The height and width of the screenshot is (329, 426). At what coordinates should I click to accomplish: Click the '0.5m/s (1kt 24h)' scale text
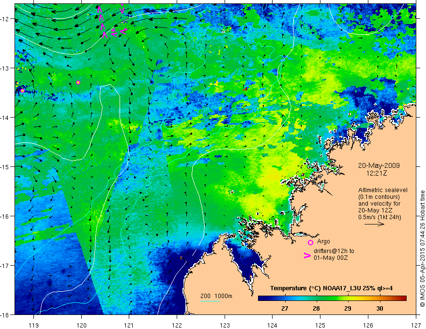click(x=380, y=217)
